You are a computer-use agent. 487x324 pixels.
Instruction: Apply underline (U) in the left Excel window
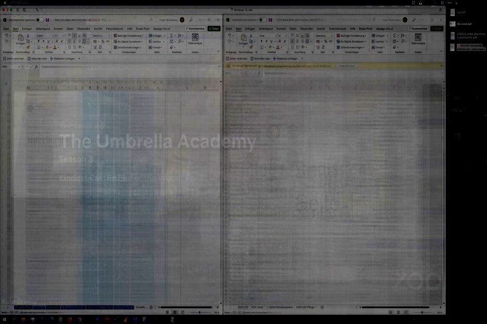click(x=48, y=42)
